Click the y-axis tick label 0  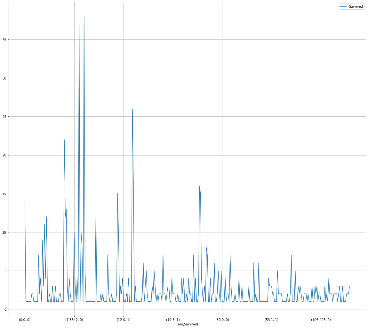[x=5, y=309]
